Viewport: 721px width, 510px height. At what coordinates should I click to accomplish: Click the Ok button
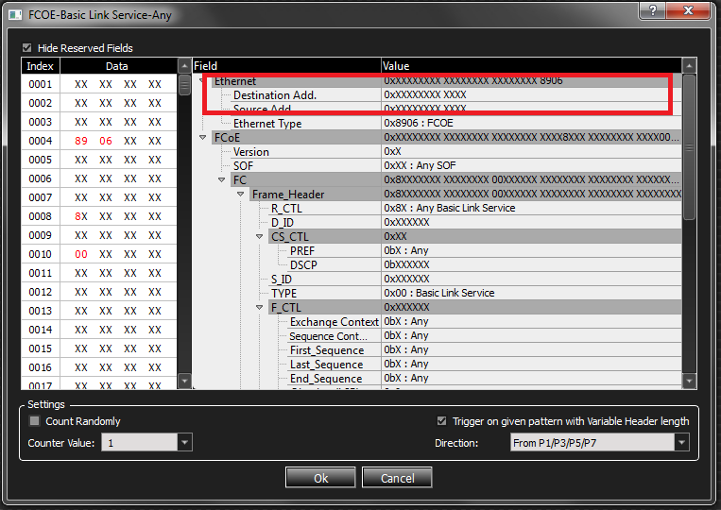coord(320,478)
